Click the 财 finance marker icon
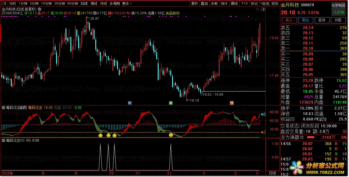This screenshot has width=349, height=177. pyautogui.click(x=130, y=103)
